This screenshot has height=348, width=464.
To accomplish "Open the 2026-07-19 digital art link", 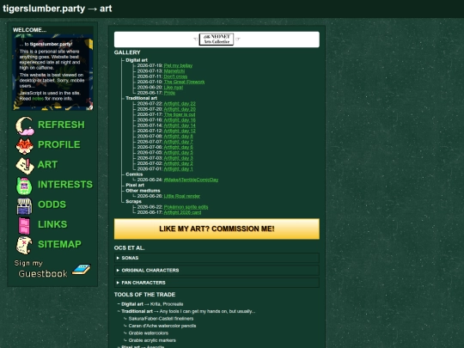I will [178, 65].
